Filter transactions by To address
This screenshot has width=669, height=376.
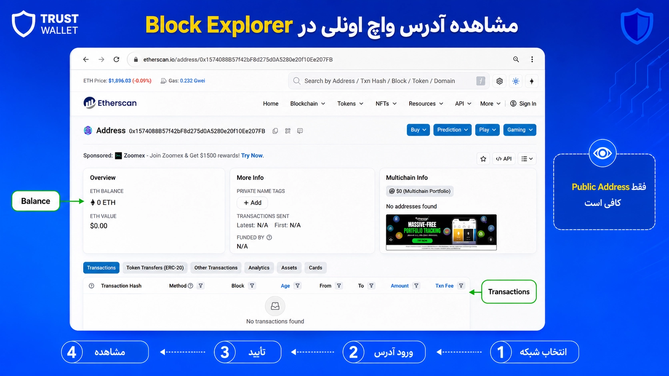tap(371, 286)
